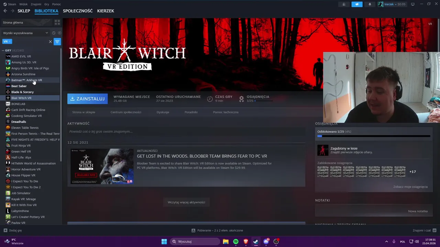This screenshot has width=440, height=247.
Task: Select Beat Saber in game list
Action: pos(30,86)
